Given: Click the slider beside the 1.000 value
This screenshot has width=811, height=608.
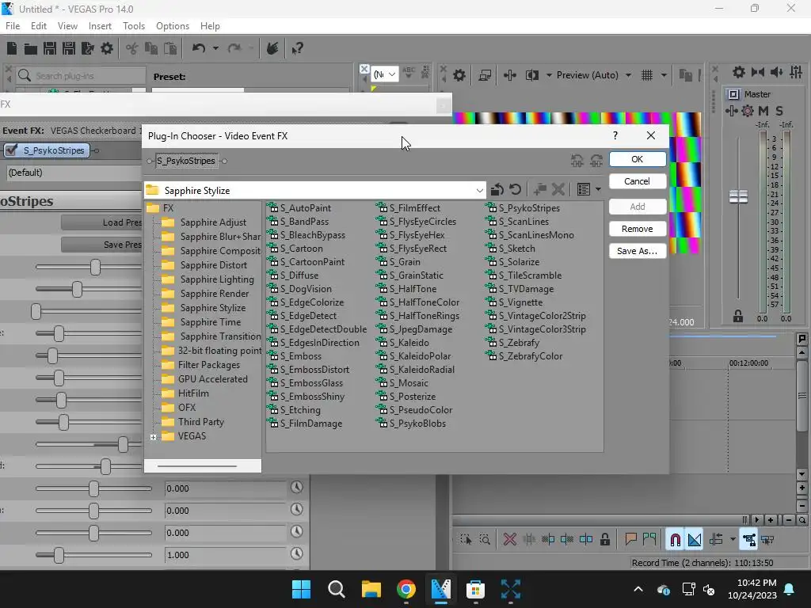Looking at the screenshot, I should pyautogui.click(x=59, y=555).
